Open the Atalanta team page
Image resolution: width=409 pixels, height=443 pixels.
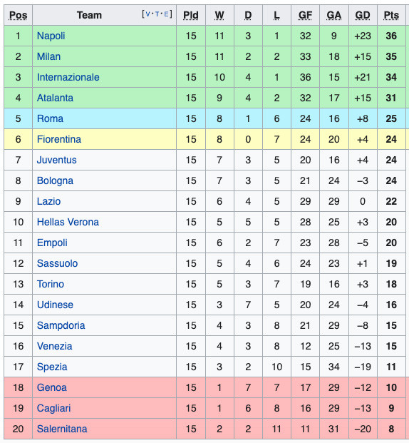pos(55,98)
